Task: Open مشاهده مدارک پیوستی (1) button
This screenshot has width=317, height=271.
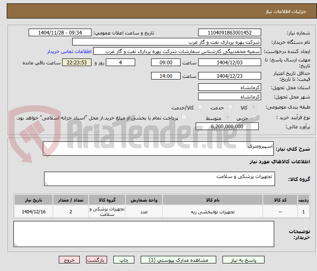Action: pyautogui.click(x=178, y=260)
